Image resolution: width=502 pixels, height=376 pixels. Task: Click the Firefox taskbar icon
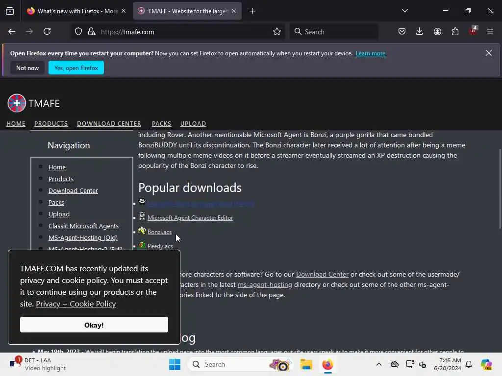(x=327, y=364)
